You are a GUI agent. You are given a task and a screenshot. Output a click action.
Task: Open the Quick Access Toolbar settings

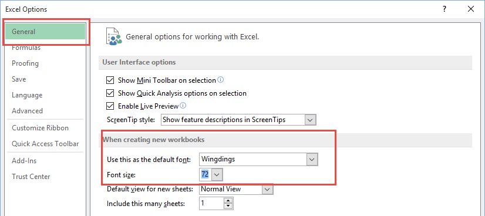(45, 144)
